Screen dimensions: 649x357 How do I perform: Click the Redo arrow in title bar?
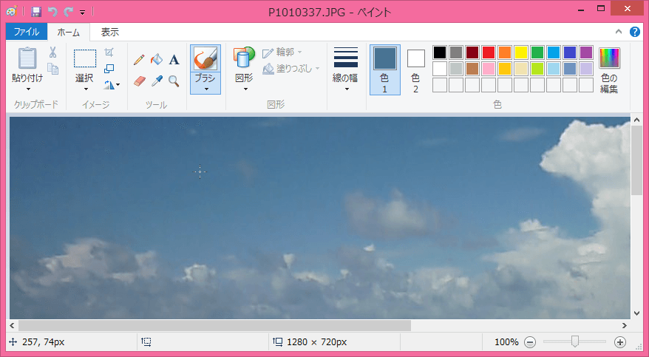(x=68, y=12)
